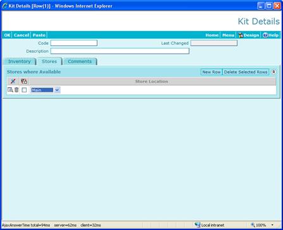The image size is (283, 230).
Task: Click OK in the toolbar
Action: 7,35
